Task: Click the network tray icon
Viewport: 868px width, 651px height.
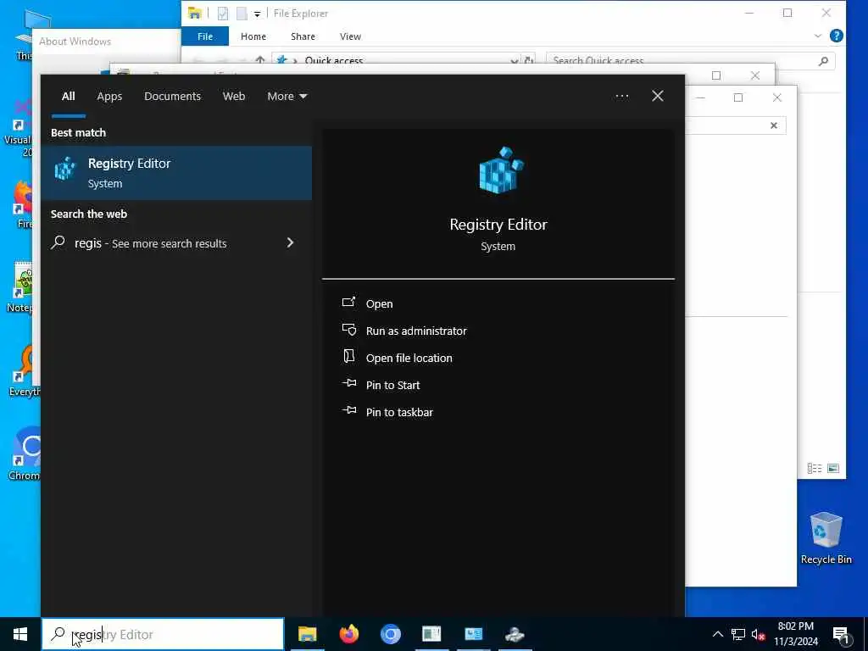Action: point(738,634)
